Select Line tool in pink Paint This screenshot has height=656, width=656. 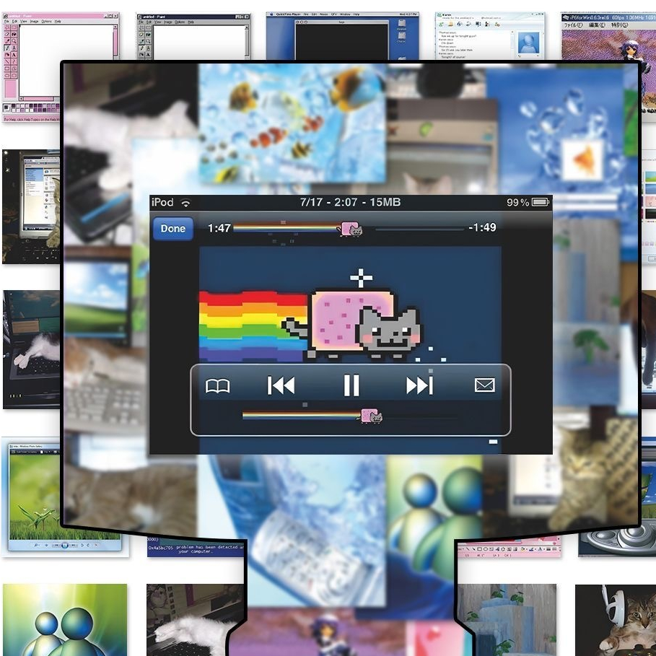coord(7,61)
